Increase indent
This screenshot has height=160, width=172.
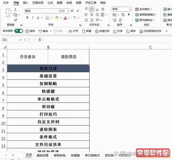pos(92,20)
